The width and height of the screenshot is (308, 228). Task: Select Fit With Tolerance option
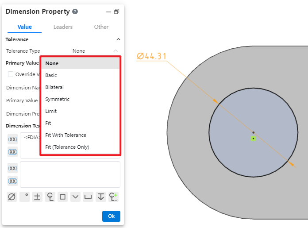tap(65, 135)
